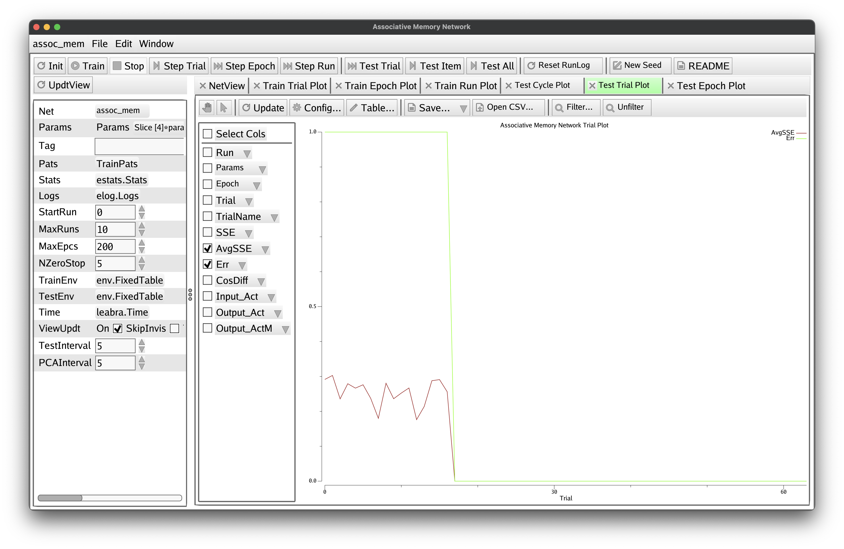Open the Err column dropdown arrow

coord(242,265)
